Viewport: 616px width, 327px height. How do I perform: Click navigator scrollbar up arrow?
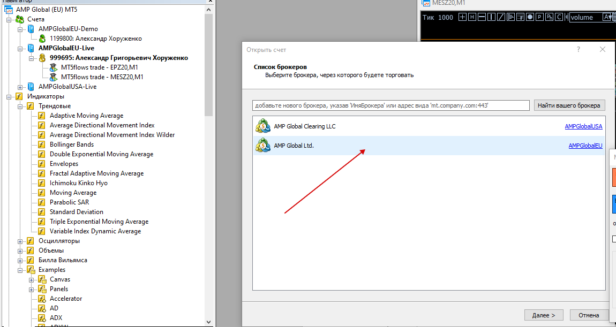(209, 10)
